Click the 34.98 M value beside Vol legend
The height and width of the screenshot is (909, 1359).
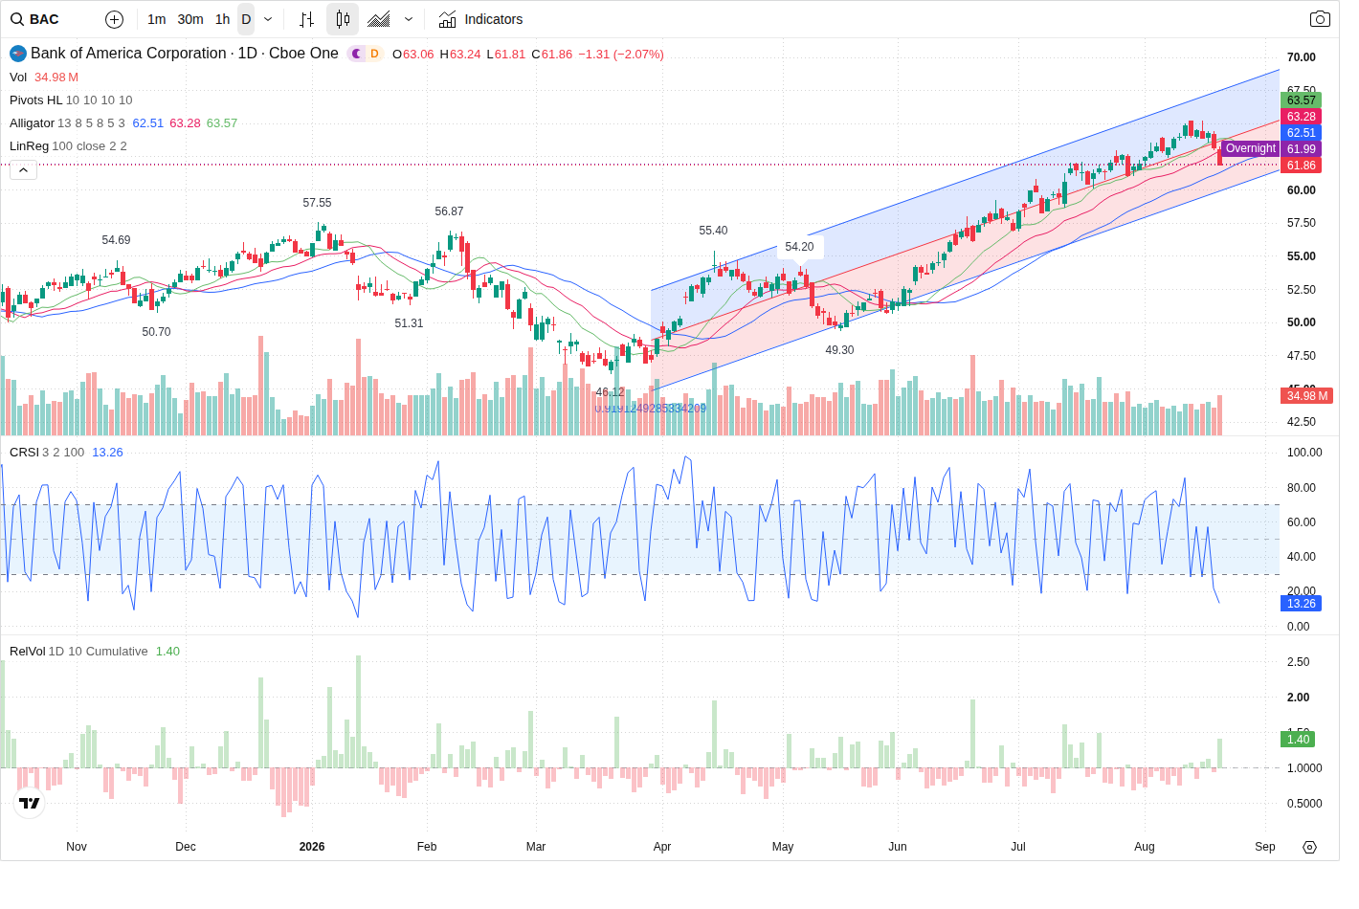(56, 78)
